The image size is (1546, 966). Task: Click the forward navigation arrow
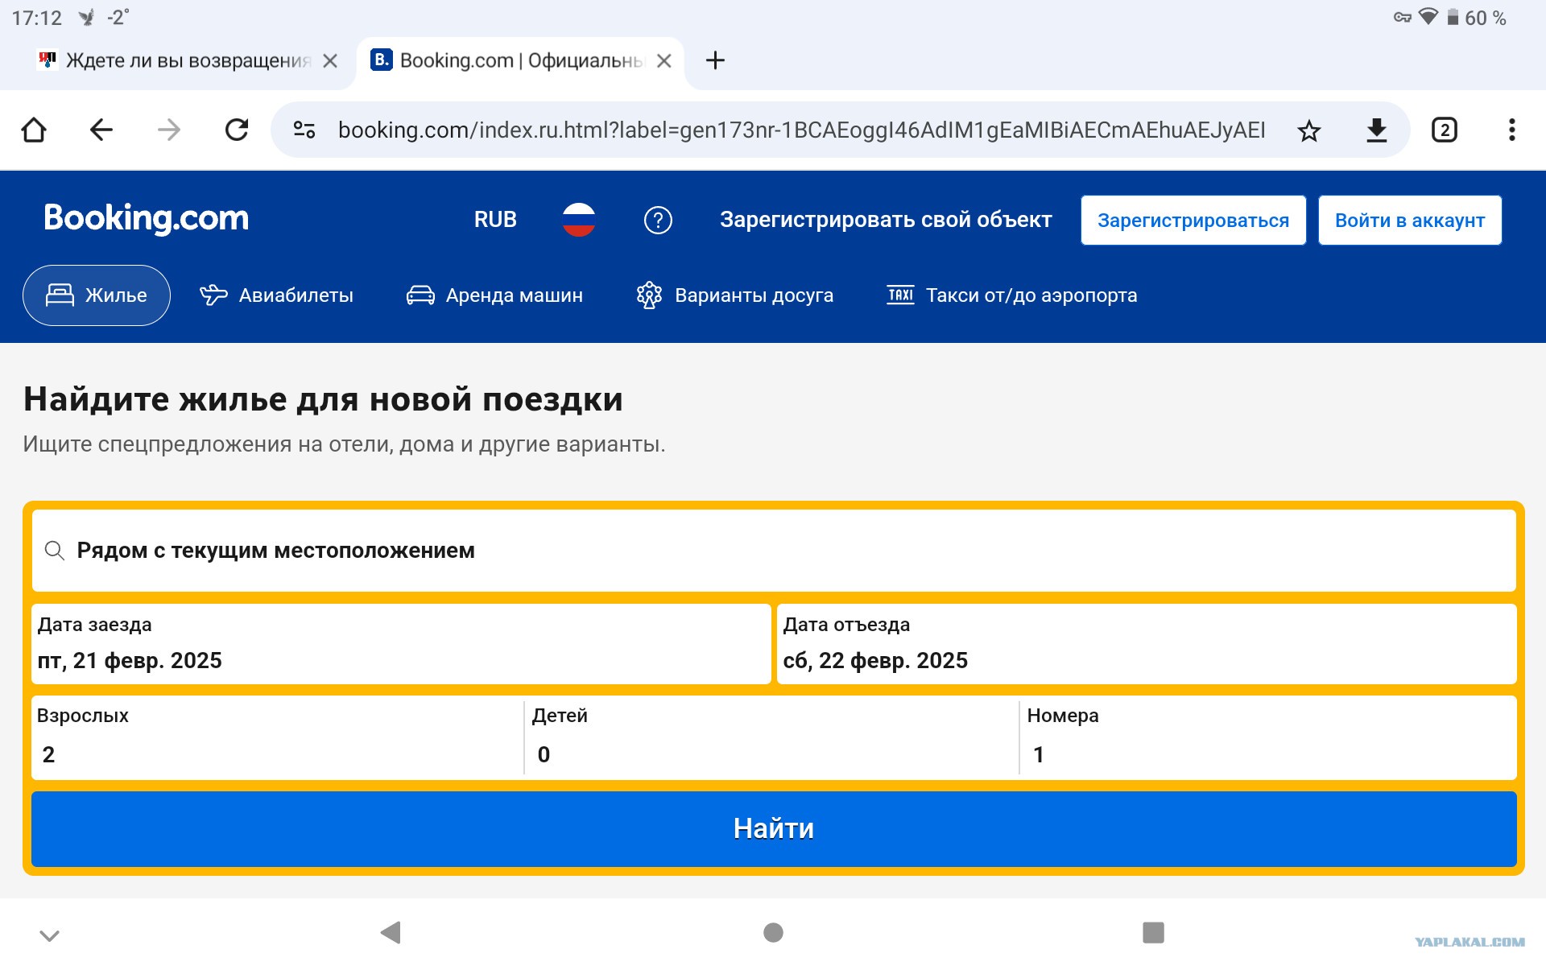[169, 130]
